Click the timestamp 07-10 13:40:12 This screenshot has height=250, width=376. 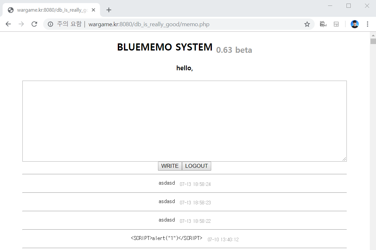pyautogui.click(x=223, y=239)
